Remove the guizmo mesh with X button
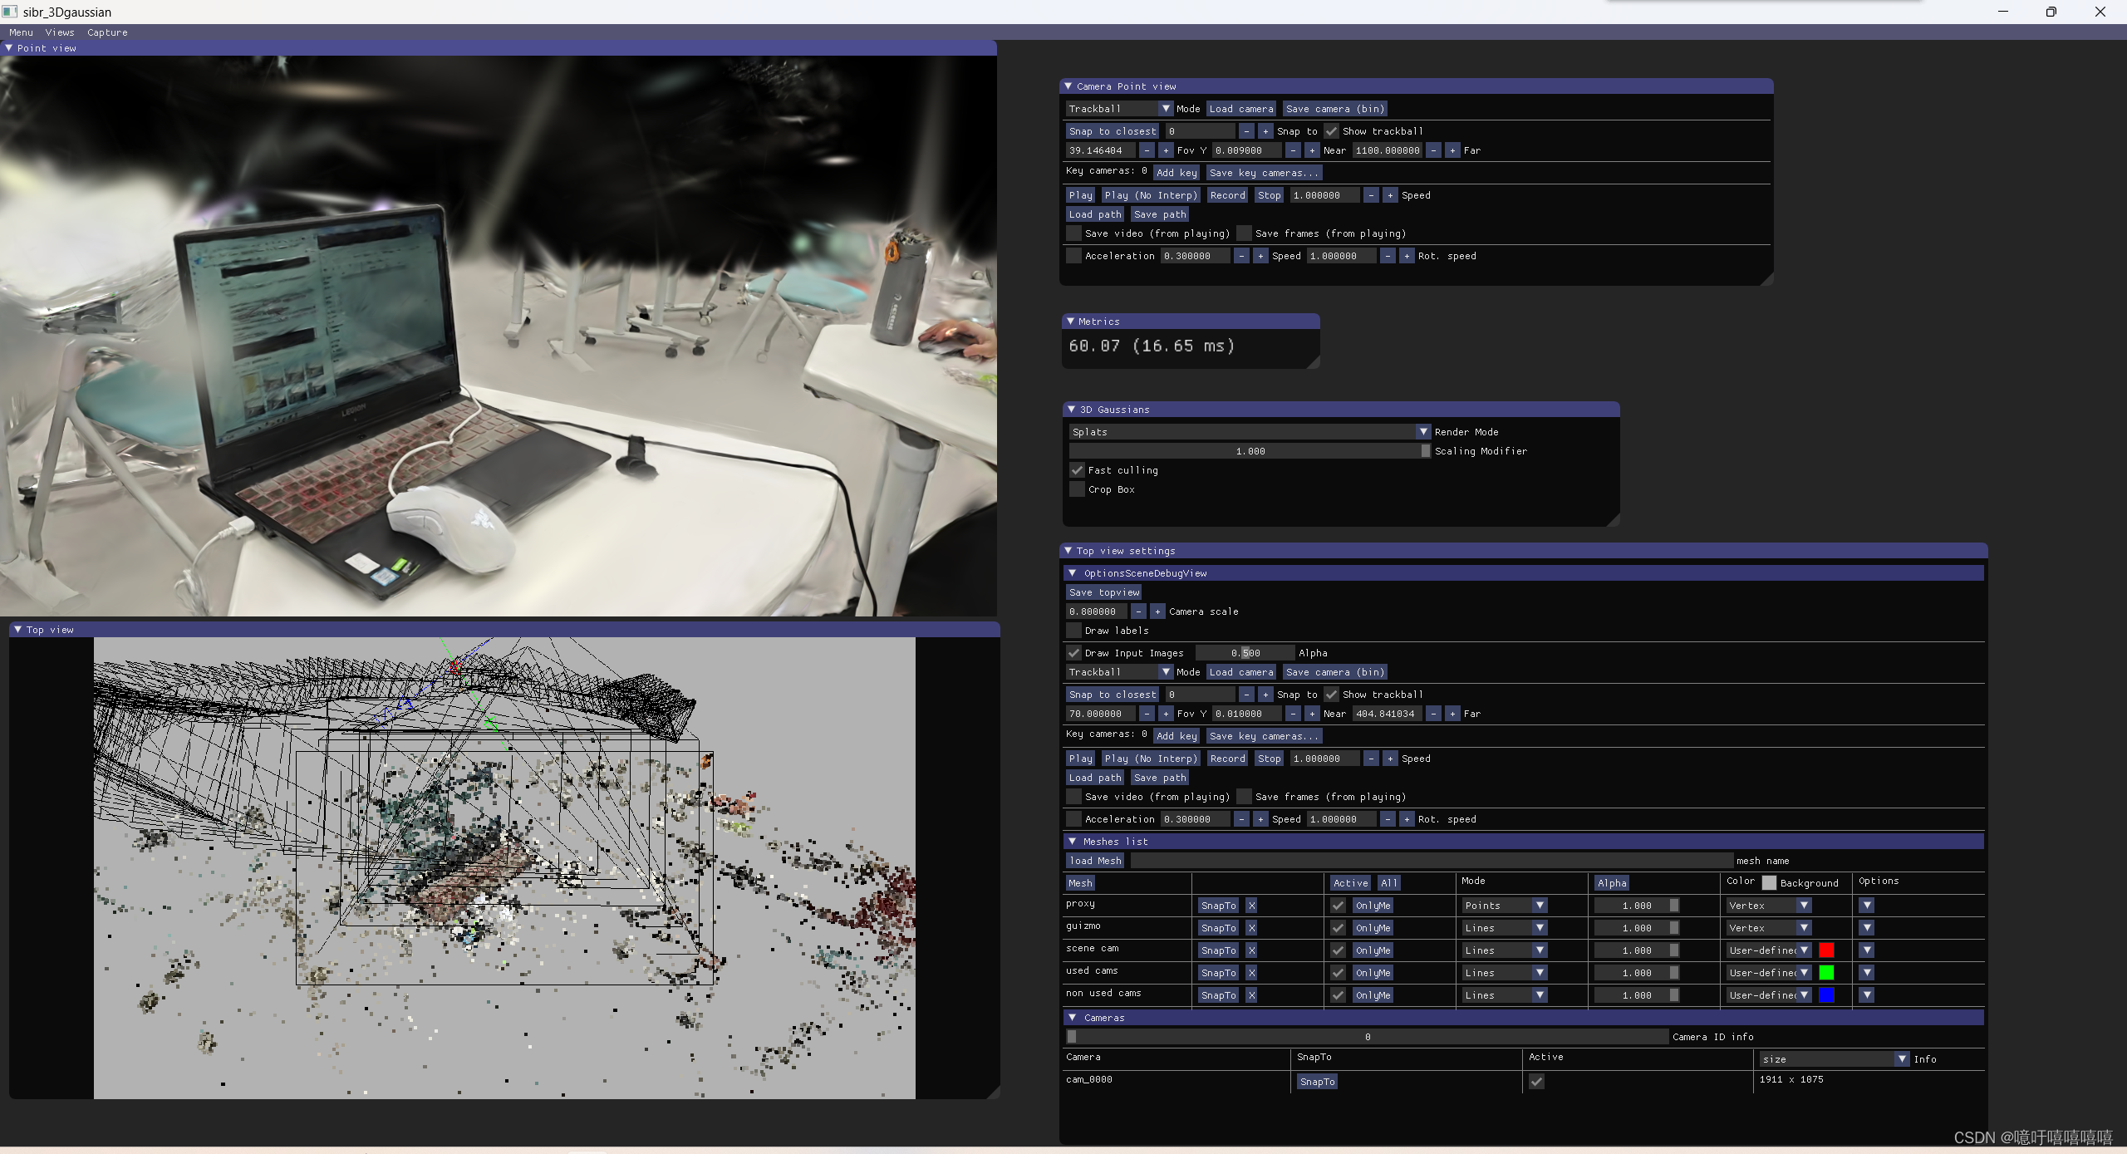The image size is (2127, 1154). pos(1251,928)
